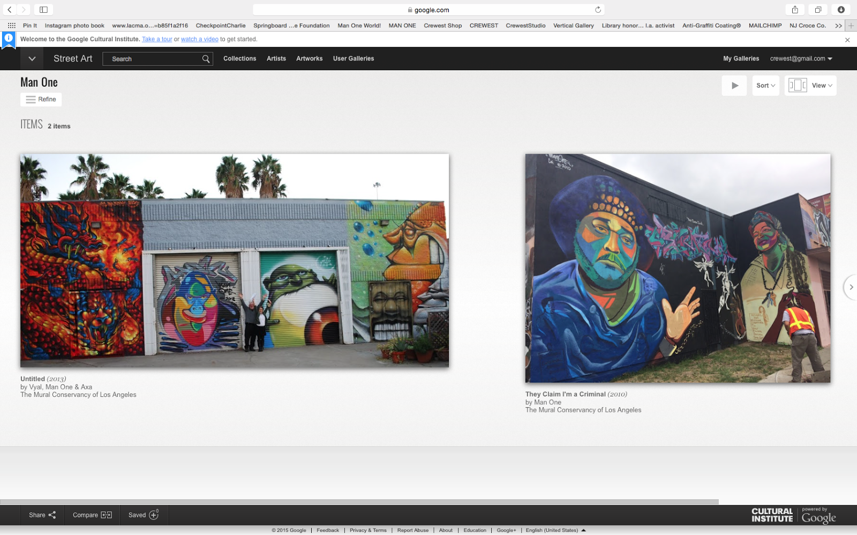Open Instagram photo book bookmark
857x535 pixels.
(74, 26)
